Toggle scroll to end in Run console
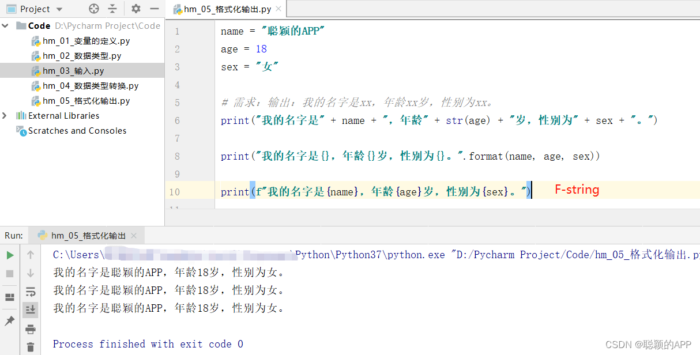700x355 pixels. [x=31, y=309]
